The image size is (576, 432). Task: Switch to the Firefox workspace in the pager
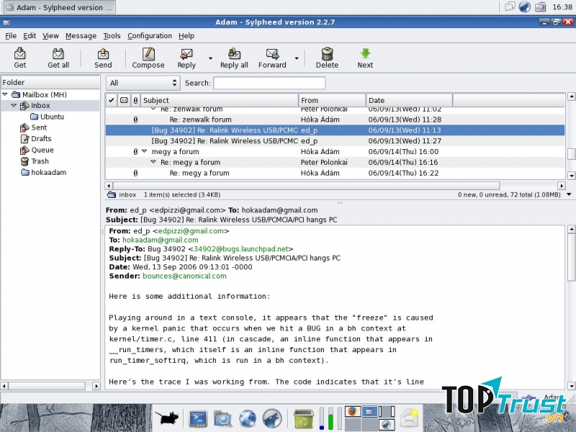pos(352,411)
